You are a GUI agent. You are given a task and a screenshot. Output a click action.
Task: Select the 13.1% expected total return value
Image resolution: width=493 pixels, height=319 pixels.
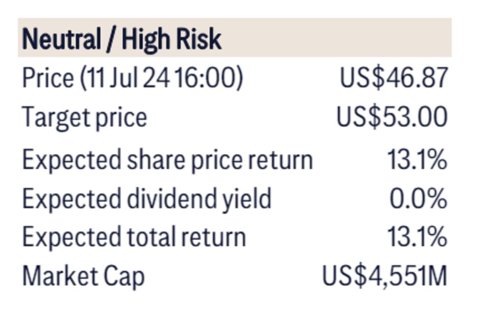click(x=417, y=237)
